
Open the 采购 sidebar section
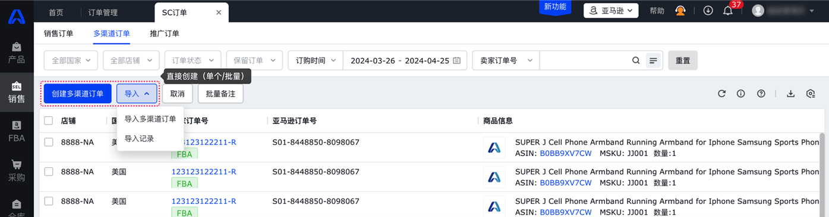[x=17, y=171]
